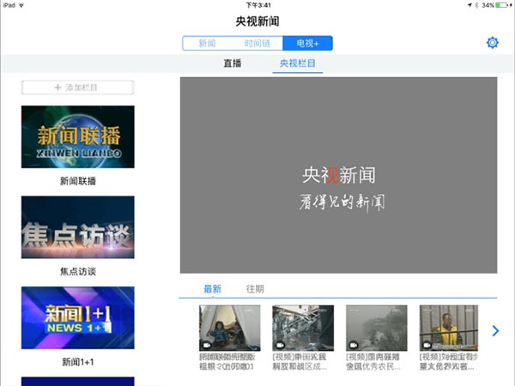Switch to the 直播 tab

[x=232, y=64]
